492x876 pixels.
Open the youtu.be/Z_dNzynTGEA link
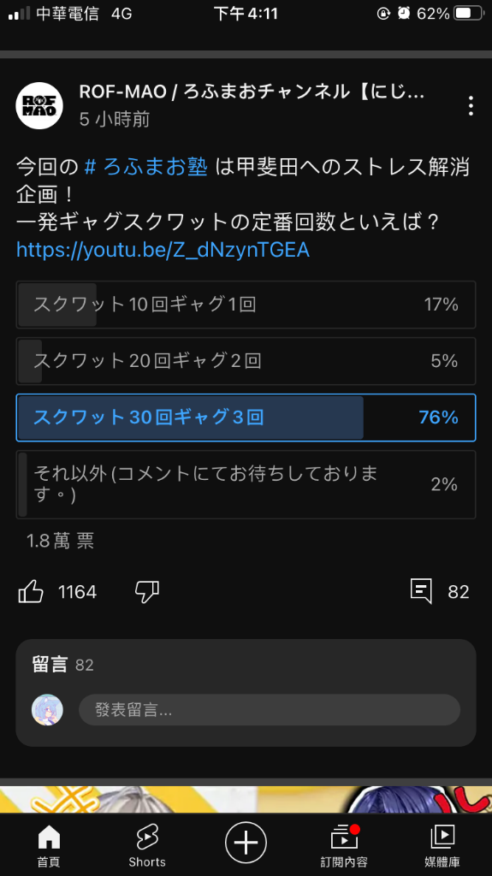163,250
